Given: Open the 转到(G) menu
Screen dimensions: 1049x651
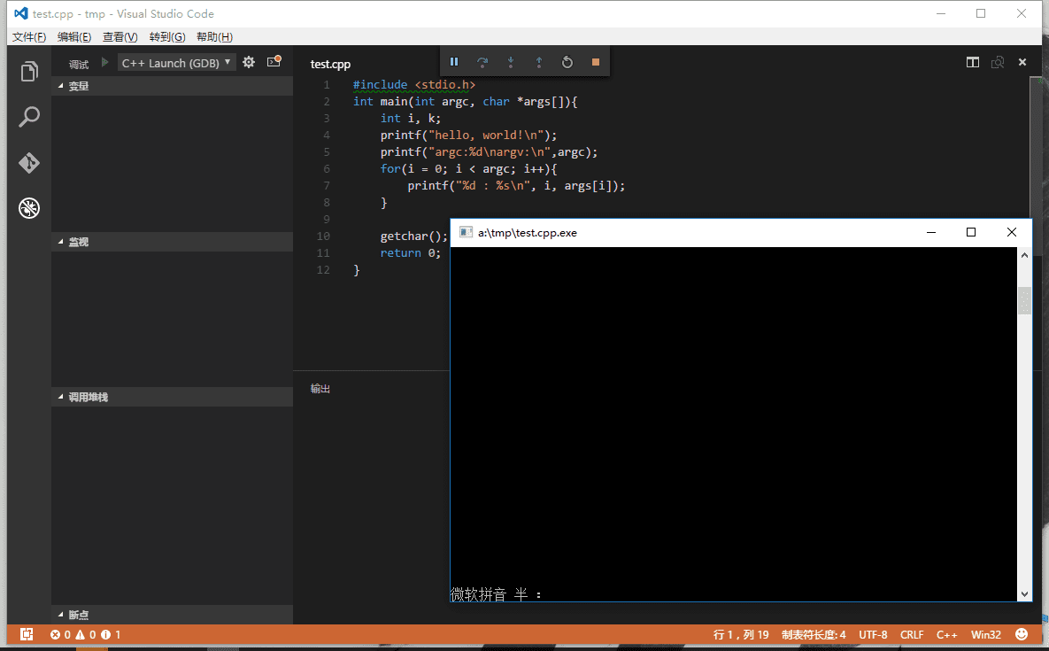Looking at the screenshot, I should point(167,37).
